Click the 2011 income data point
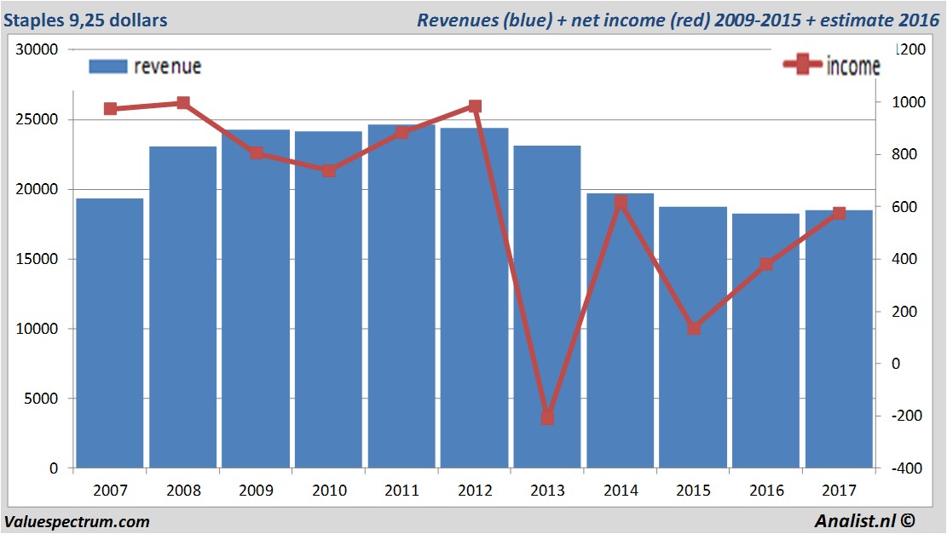Image resolution: width=947 pixels, height=534 pixels. (401, 133)
